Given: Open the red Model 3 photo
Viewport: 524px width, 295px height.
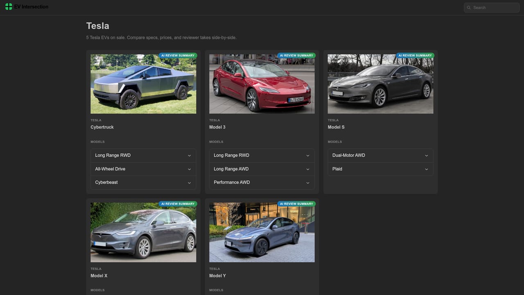Looking at the screenshot, I should click(x=262, y=84).
